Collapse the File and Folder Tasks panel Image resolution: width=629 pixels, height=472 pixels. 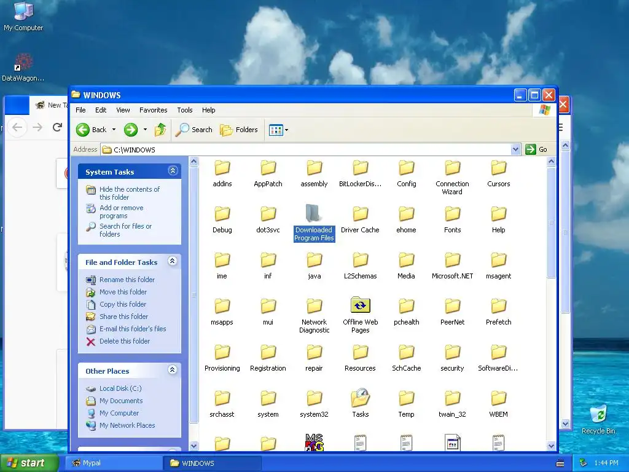[x=173, y=261]
